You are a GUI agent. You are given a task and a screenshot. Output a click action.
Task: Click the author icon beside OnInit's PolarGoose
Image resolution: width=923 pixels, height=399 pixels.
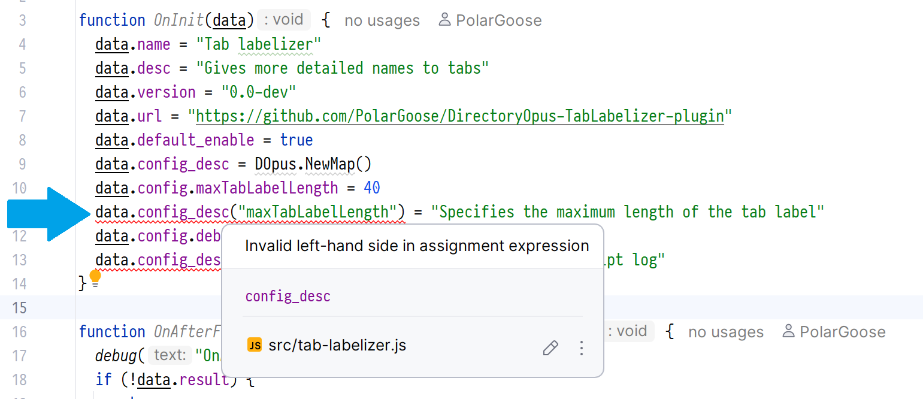(444, 20)
